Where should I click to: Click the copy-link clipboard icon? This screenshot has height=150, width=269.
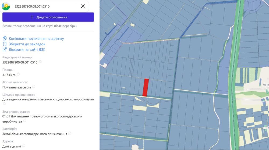click(x=5, y=38)
